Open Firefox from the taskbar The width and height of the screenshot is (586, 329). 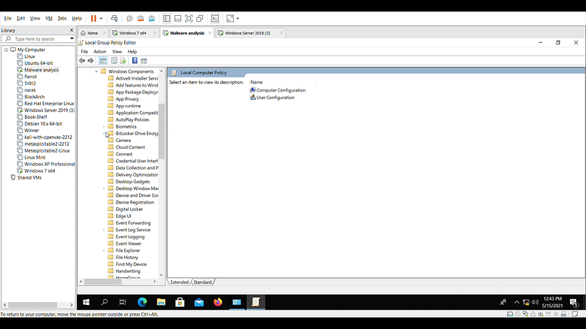[218, 302]
